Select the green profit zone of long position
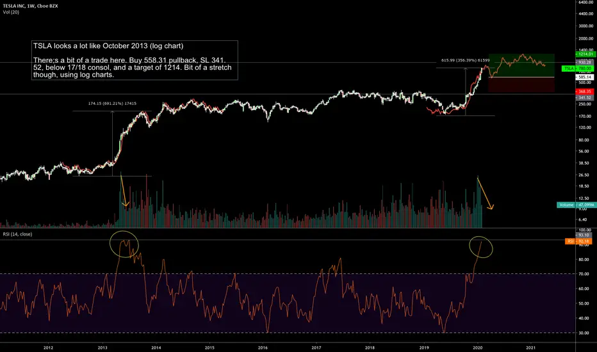Image resolution: width=597 pixels, height=352 pixels. coord(521,65)
